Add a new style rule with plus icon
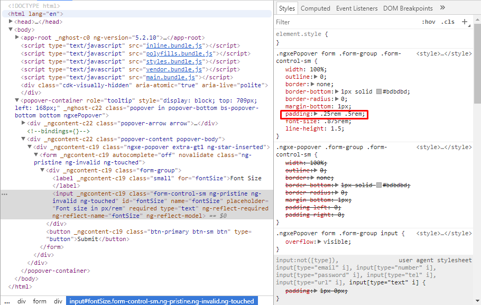The height and width of the screenshot is (305, 481). [465, 22]
